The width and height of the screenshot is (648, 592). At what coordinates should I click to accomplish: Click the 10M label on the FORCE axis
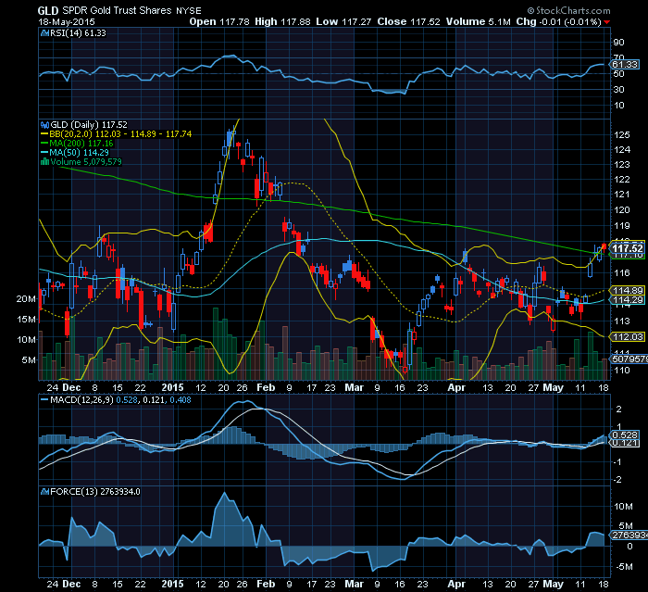[623, 507]
